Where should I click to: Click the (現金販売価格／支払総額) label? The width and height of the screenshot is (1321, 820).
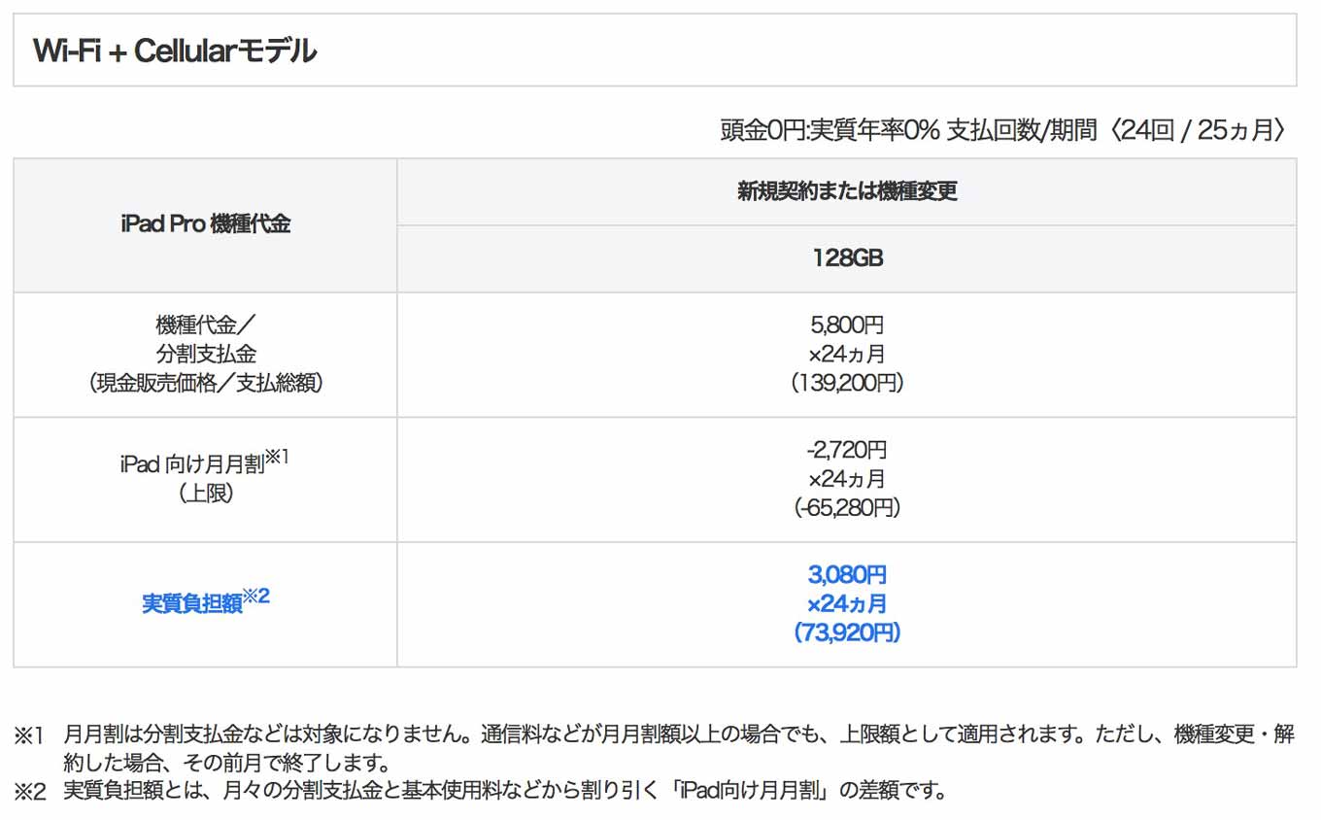(x=205, y=383)
